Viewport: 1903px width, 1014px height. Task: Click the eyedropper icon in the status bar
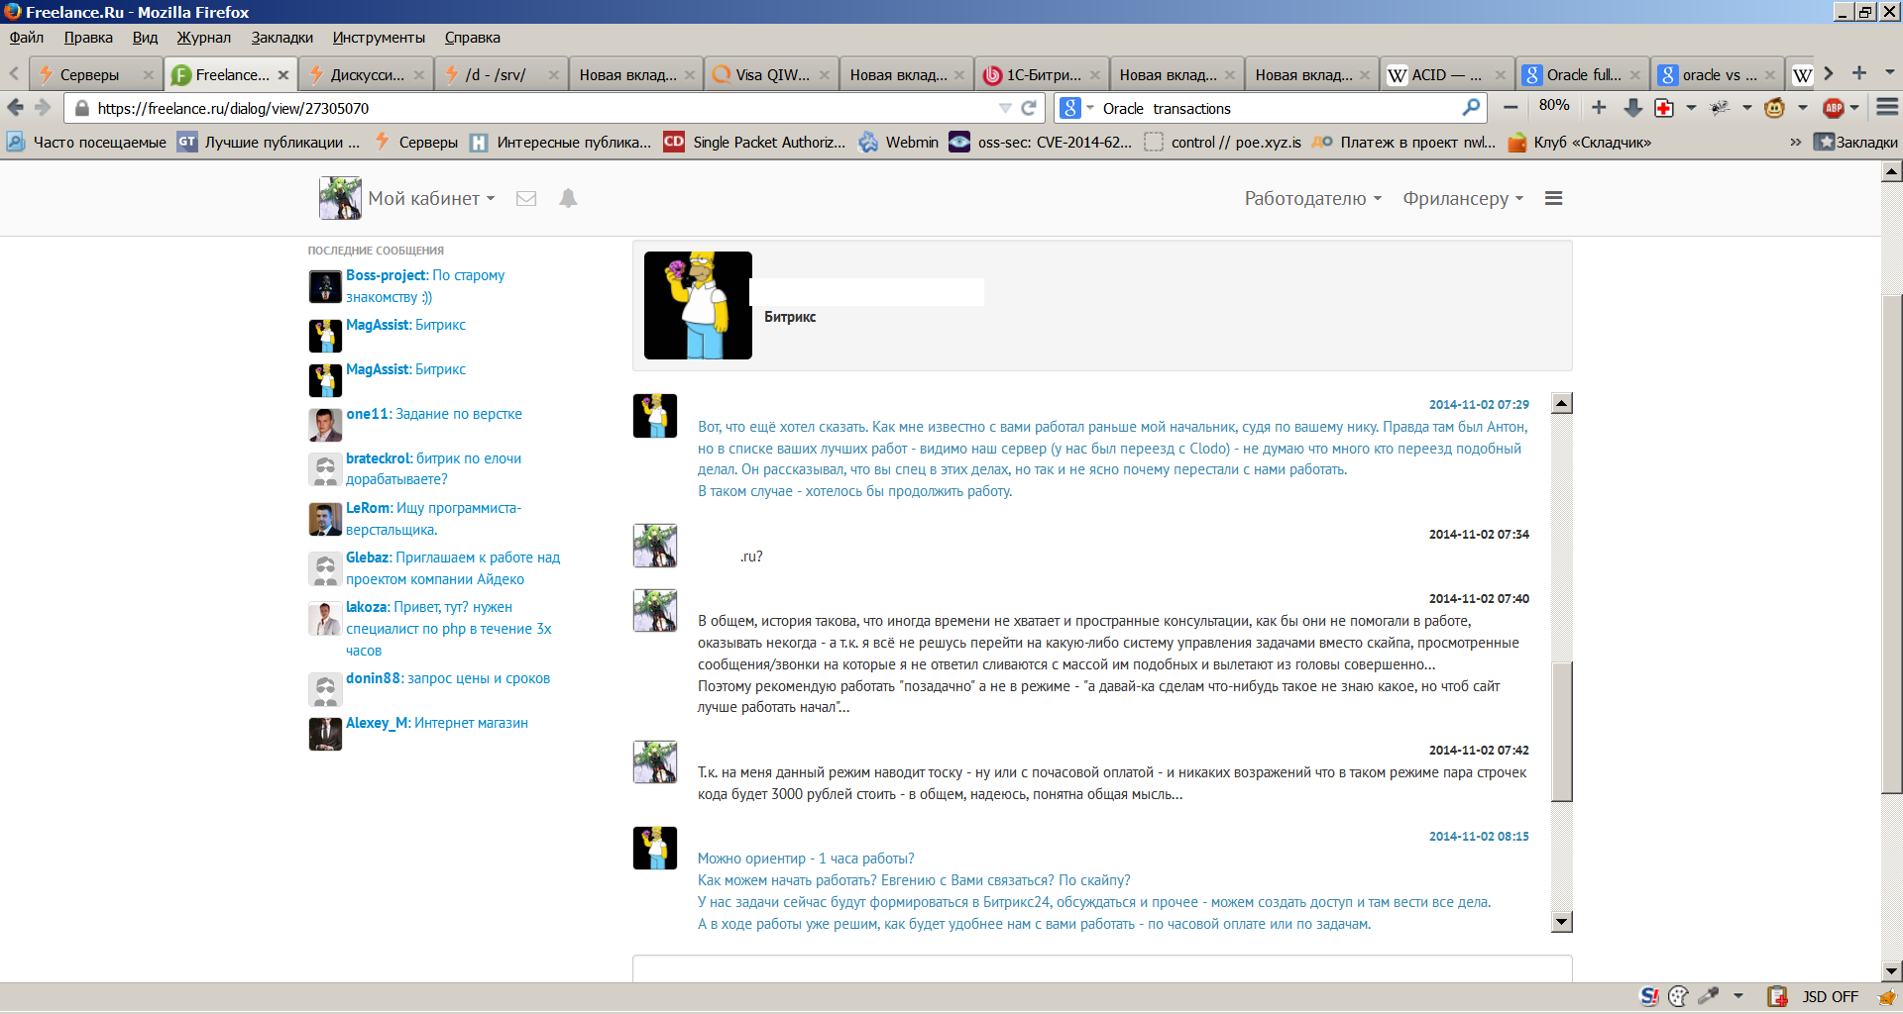tap(1709, 996)
